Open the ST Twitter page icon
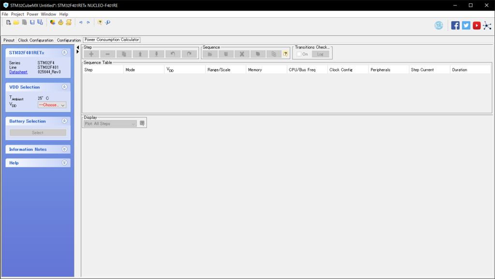The image size is (495, 279). (466, 26)
